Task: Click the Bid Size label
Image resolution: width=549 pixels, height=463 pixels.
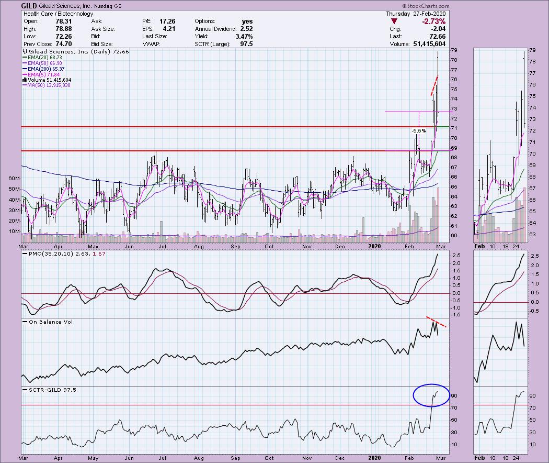Action: (x=102, y=44)
